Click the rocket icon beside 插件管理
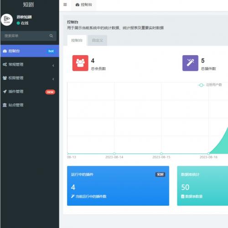 point(5,92)
